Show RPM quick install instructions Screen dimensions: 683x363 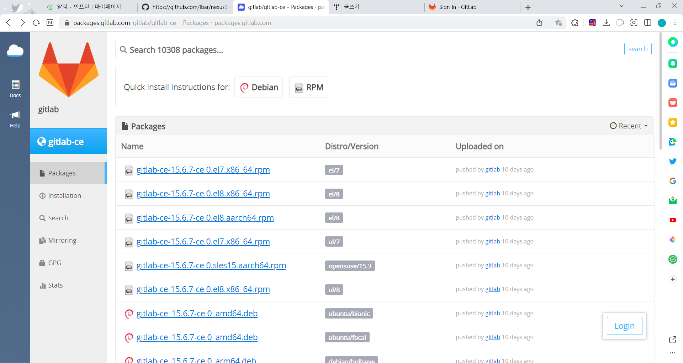(x=308, y=87)
